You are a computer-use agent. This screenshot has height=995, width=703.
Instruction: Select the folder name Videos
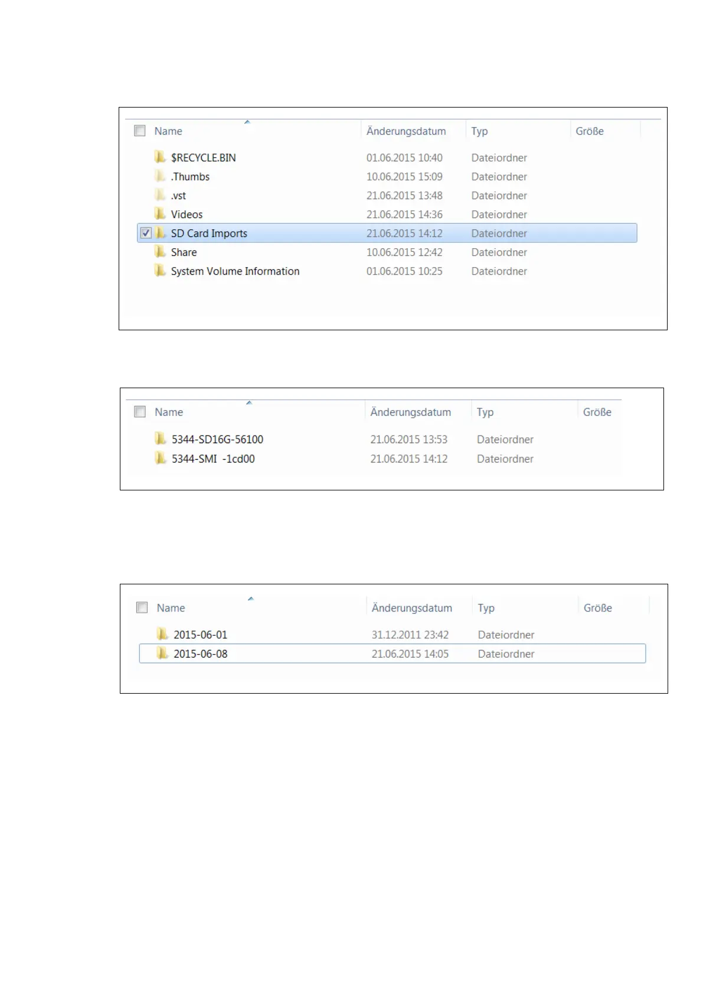point(187,214)
